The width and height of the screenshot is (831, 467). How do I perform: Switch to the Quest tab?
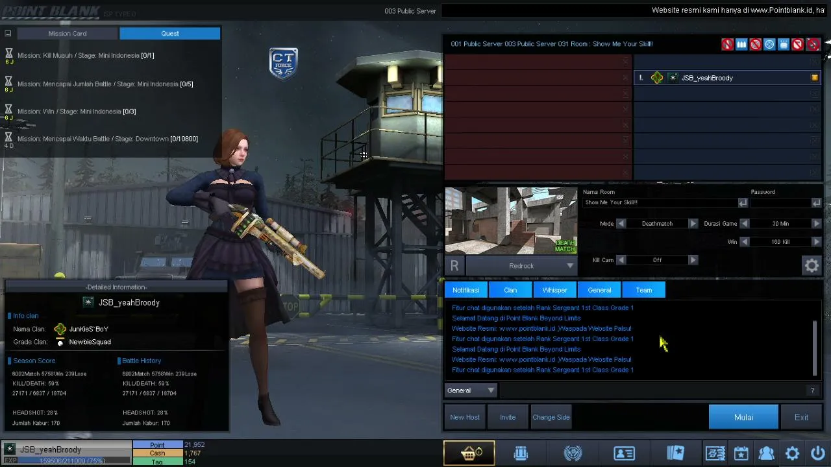tap(170, 34)
